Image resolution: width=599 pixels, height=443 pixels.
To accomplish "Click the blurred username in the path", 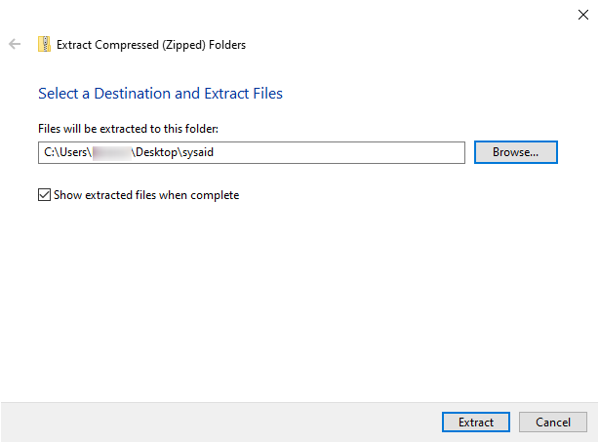I will pyautogui.click(x=111, y=152).
